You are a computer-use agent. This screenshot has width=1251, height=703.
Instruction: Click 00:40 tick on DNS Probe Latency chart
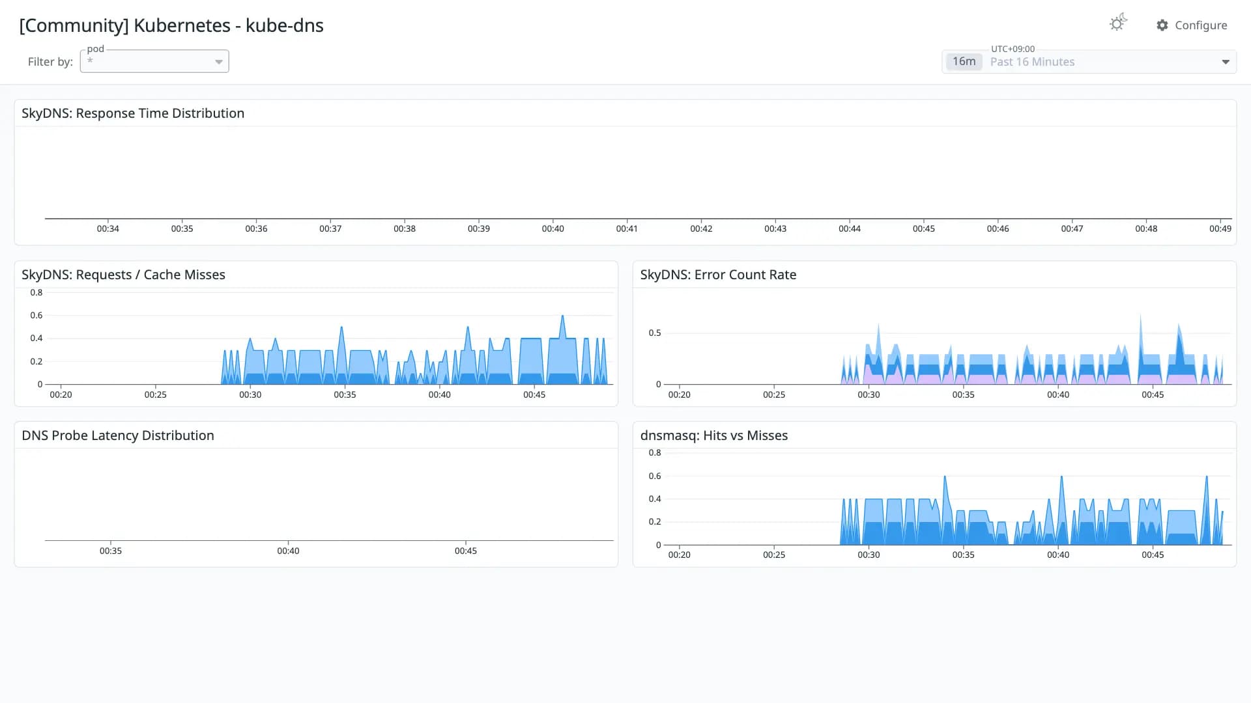[288, 551]
